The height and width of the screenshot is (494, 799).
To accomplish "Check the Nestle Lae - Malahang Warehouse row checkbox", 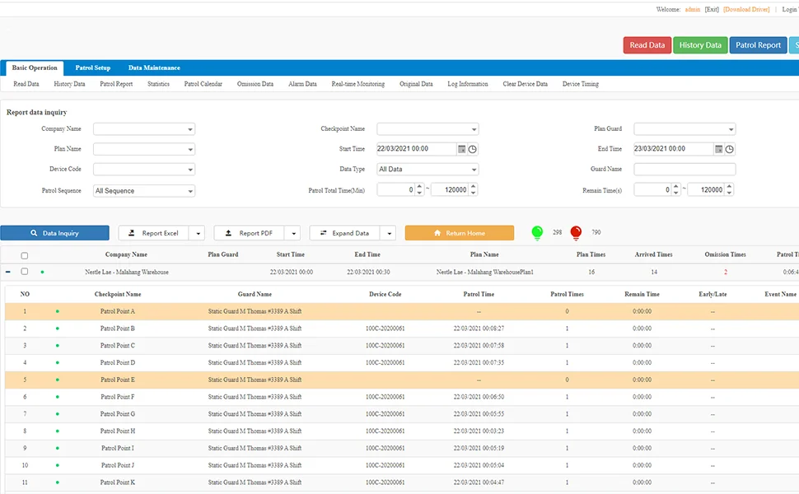I will [24, 271].
